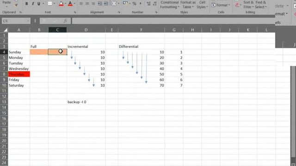
Task: Open Clipboard dialog launcher
Action: (20, 12)
